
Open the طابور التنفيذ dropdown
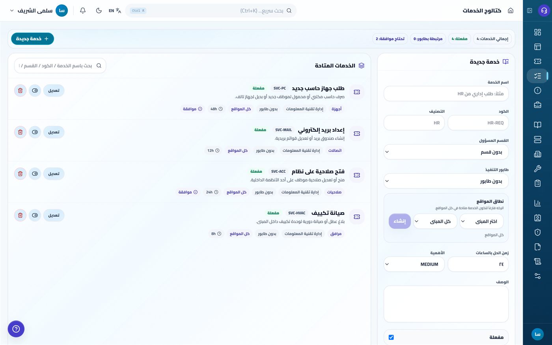[446, 181]
